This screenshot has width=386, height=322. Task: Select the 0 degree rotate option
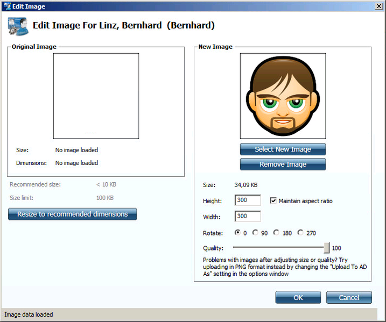pos(237,233)
